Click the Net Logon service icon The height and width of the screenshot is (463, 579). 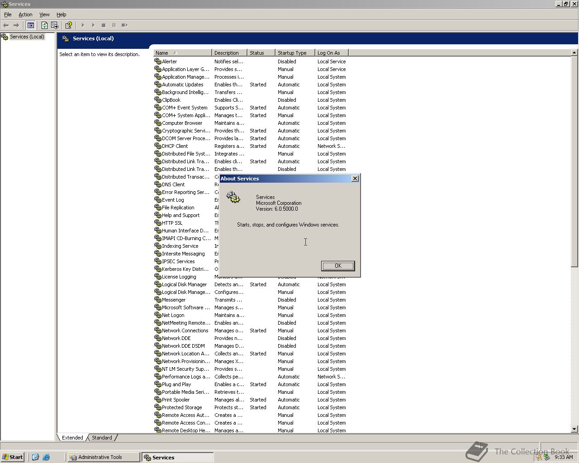click(158, 315)
